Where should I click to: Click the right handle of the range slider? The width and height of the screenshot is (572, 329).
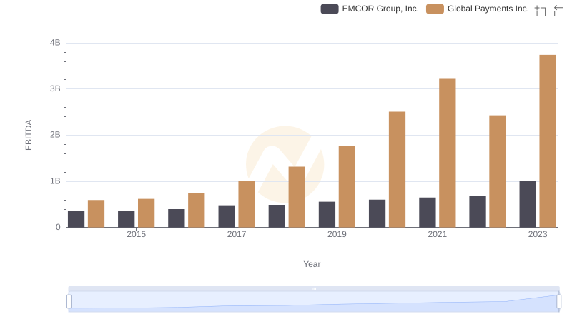558,301
